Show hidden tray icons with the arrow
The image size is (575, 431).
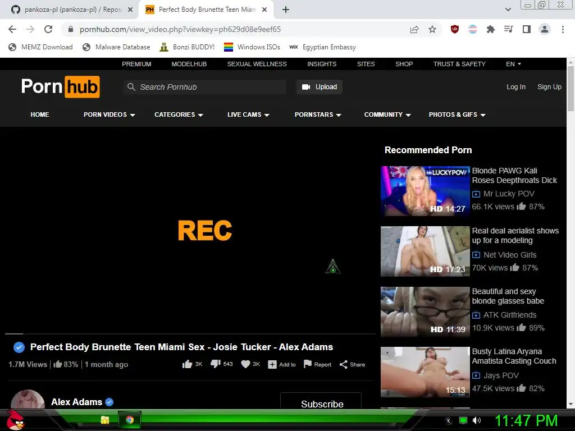tap(449, 420)
